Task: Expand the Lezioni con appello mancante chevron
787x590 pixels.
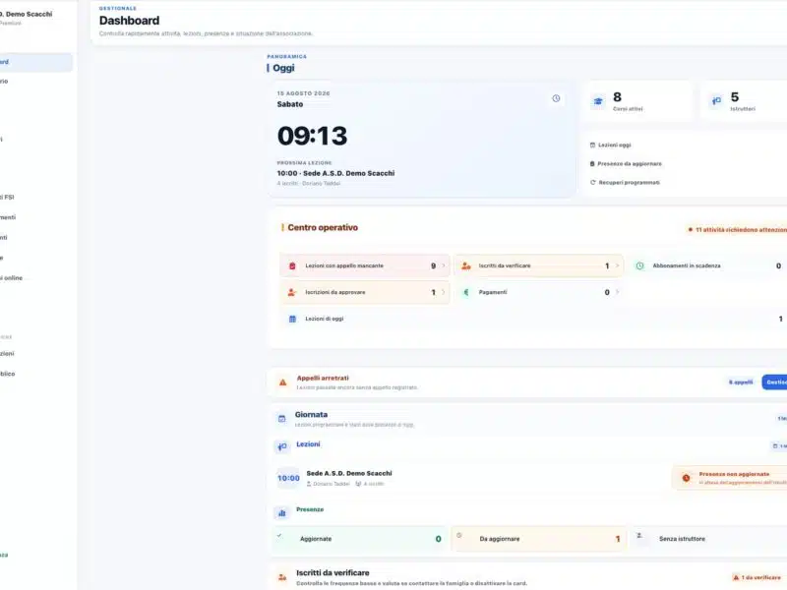Action: click(444, 265)
